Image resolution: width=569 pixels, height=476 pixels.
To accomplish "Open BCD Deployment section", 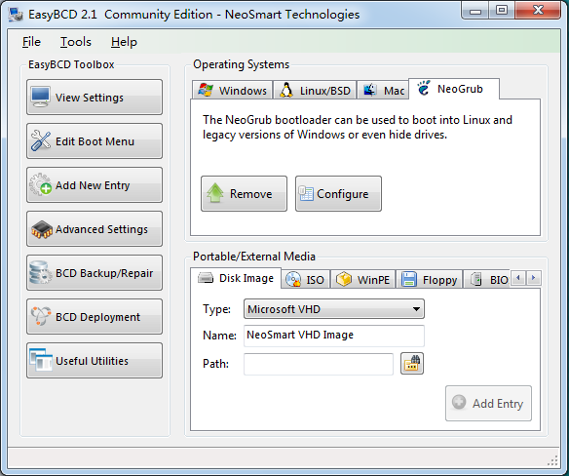I will [x=95, y=317].
